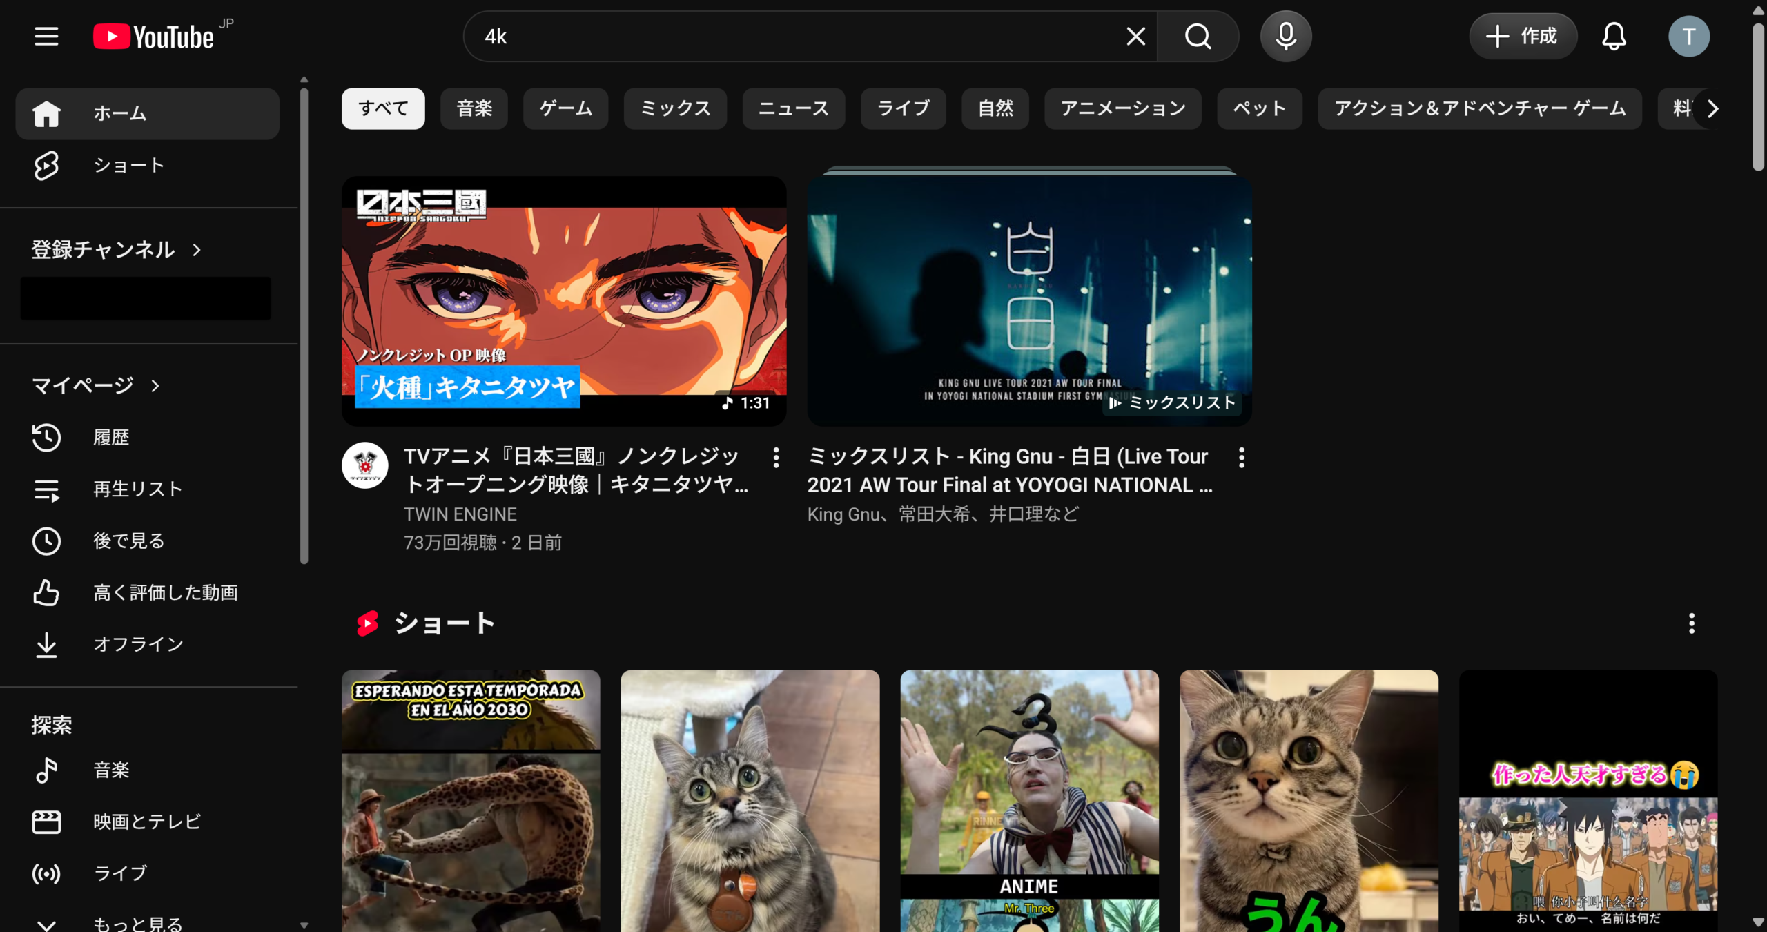Viewport: 1767px width, 932px height.
Task: Open liked videos in sidebar
Action: (165, 592)
